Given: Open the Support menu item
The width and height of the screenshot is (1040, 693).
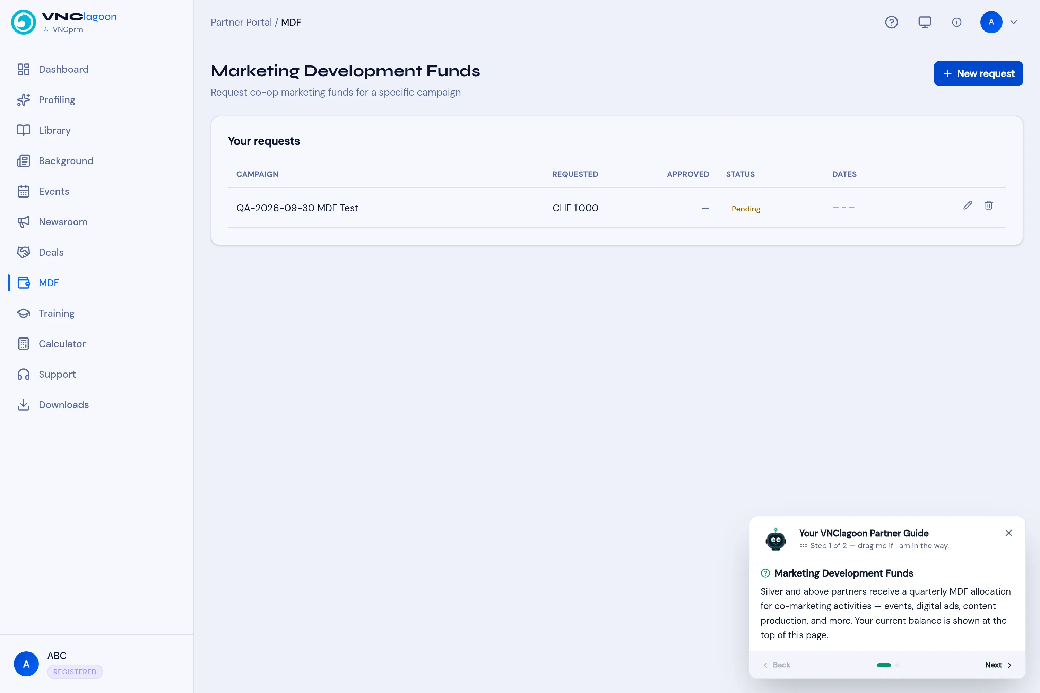Looking at the screenshot, I should tap(96, 374).
